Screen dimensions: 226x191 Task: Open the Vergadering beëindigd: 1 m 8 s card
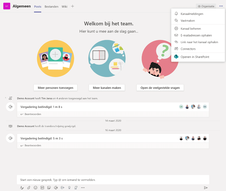pos(113,107)
